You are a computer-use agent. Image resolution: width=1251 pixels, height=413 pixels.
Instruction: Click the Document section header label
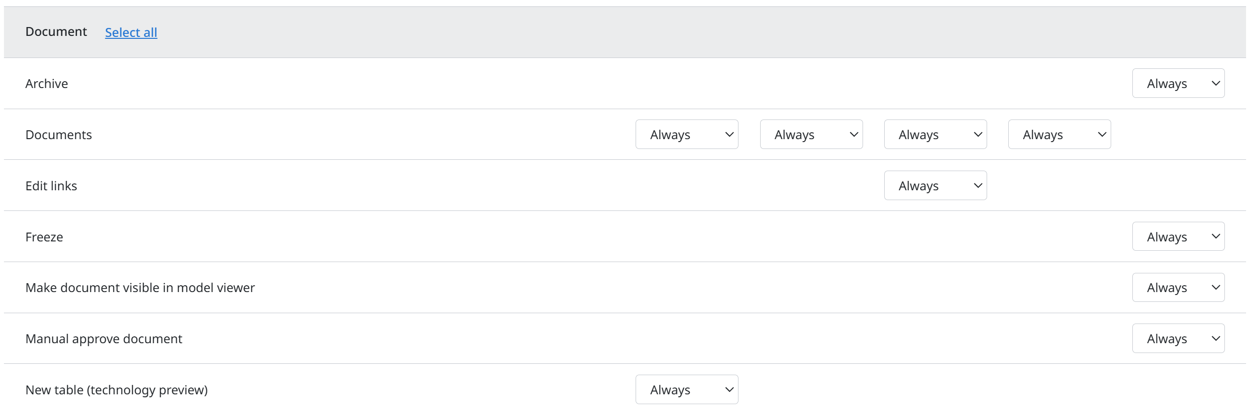tap(56, 31)
